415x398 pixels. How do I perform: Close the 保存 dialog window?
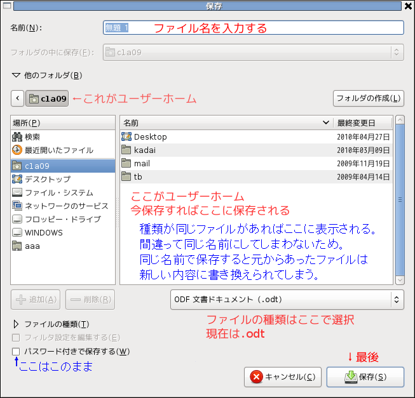click(x=409, y=6)
